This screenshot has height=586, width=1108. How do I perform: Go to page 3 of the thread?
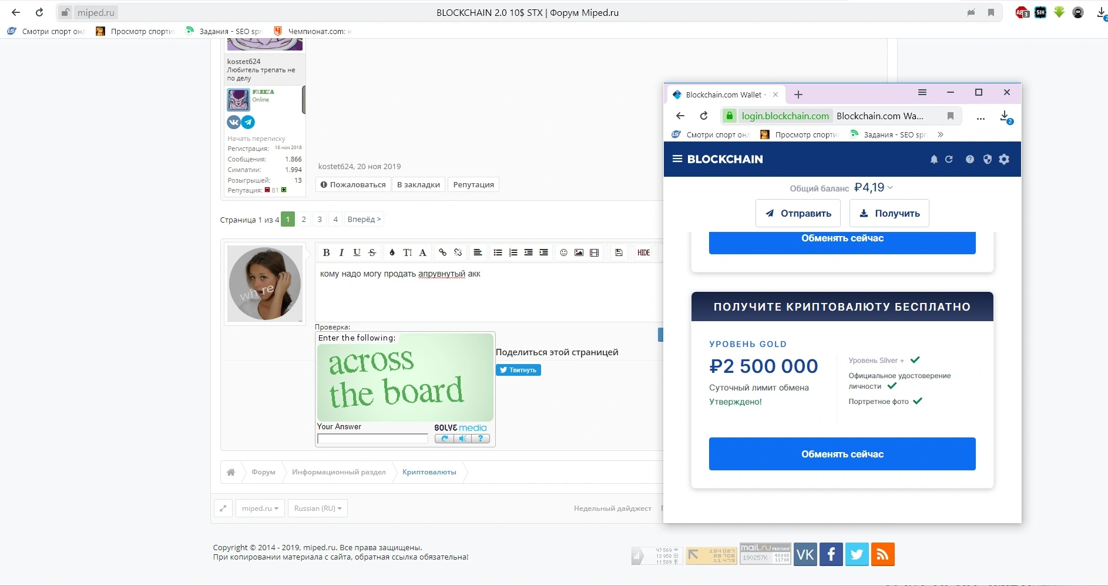pos(320,219)
